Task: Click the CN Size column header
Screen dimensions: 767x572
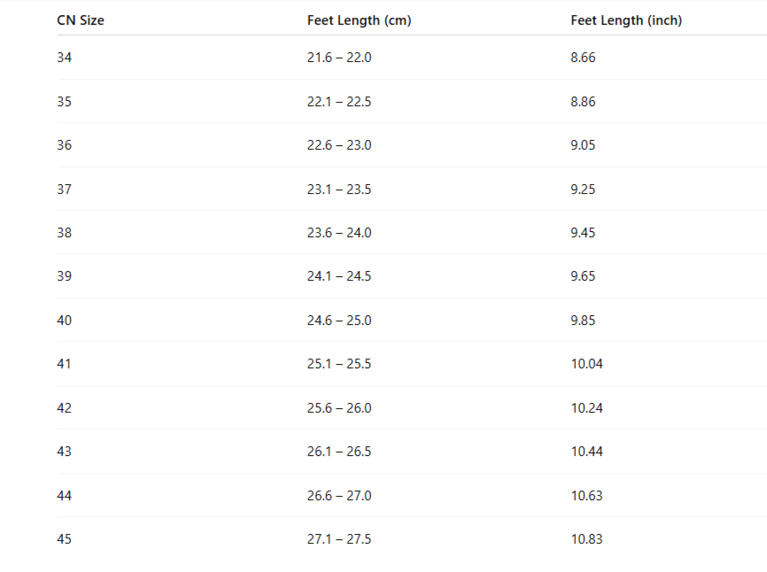Action: (x=81, y=20)
